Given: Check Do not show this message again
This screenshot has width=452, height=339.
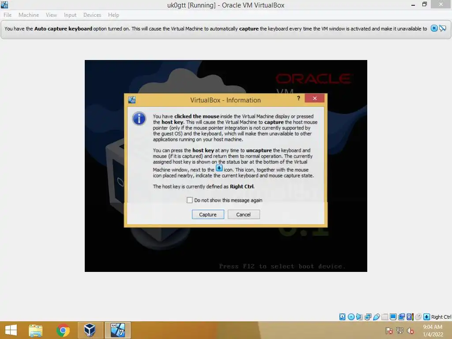Looking at the screenshot, I should pyautogui.click(x=189, y=200).
